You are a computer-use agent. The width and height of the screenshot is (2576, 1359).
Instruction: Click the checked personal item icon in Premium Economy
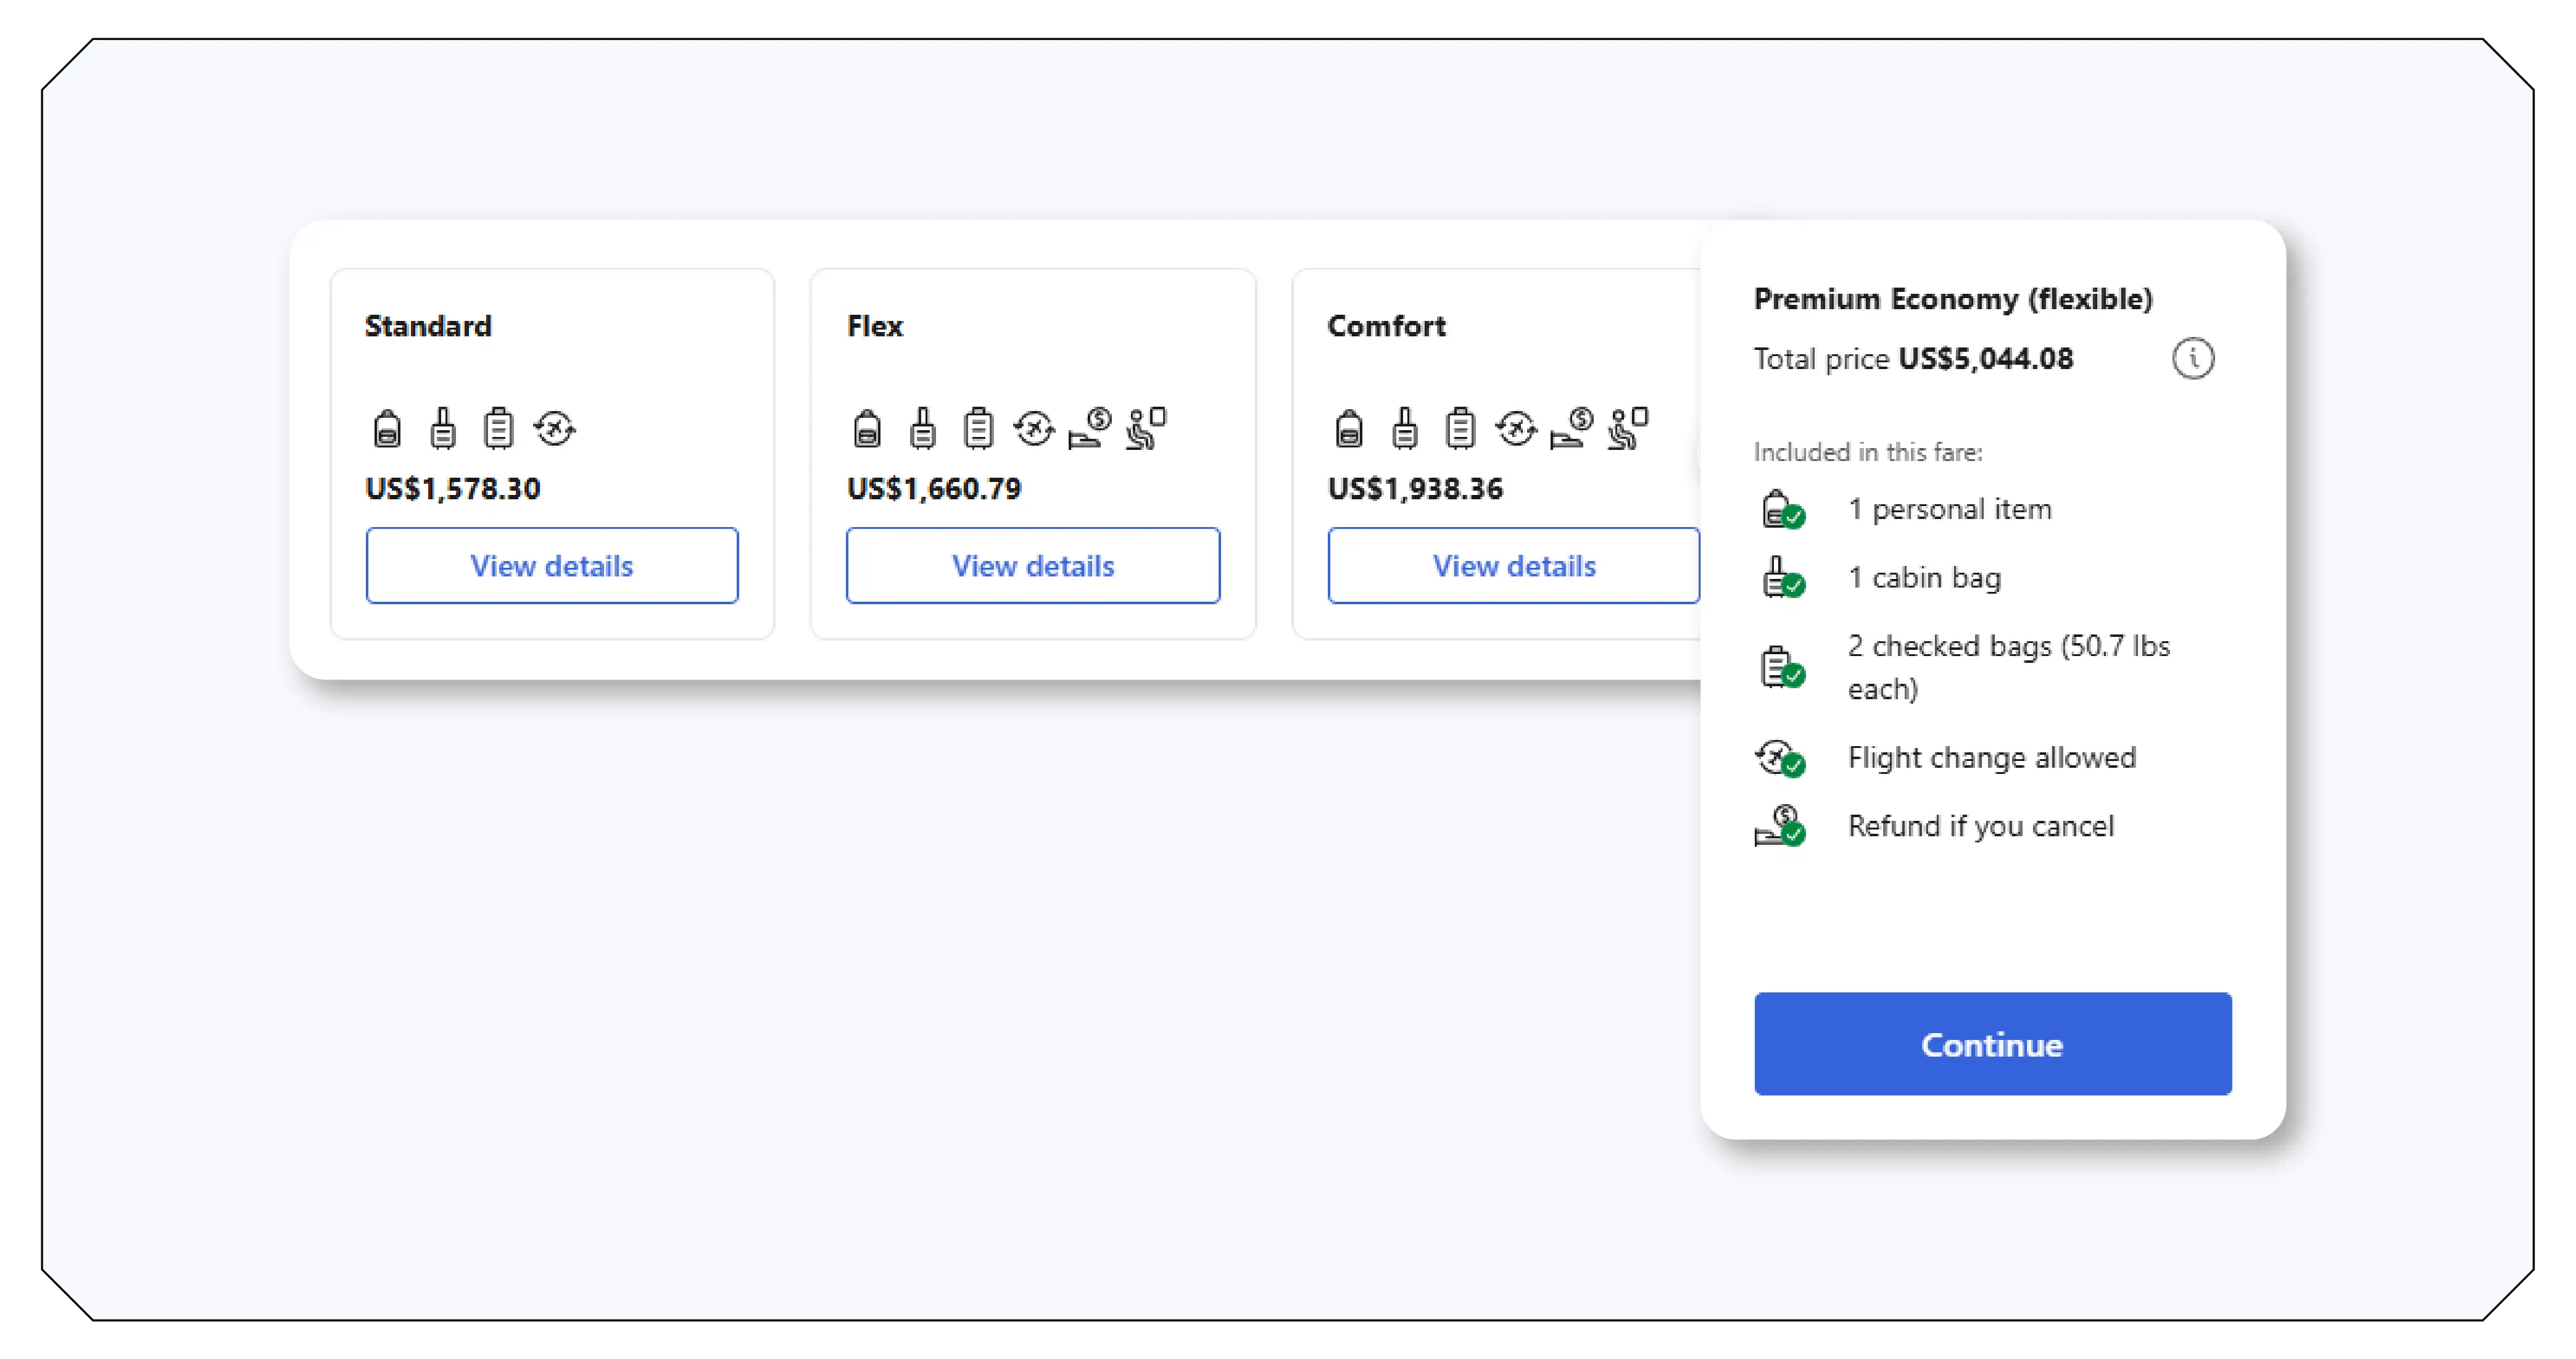pyautogui.click(x=1781, y=510)
